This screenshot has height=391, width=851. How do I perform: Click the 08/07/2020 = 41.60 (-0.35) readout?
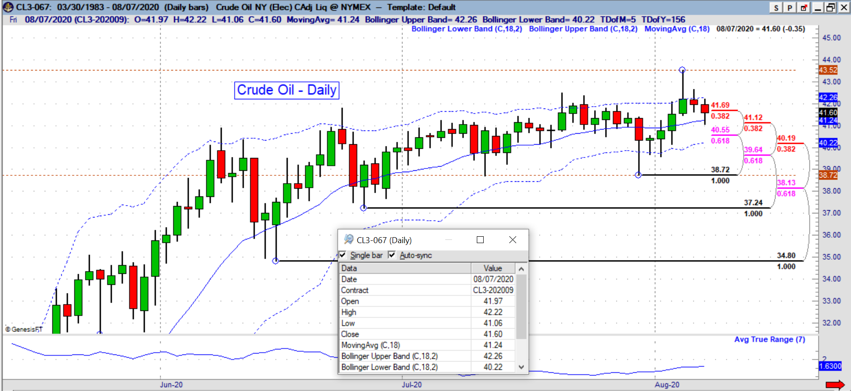(x=761, y=29)
